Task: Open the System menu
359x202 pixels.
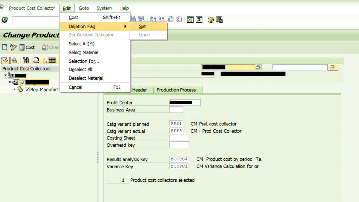Action: click(x=104, y=8)
